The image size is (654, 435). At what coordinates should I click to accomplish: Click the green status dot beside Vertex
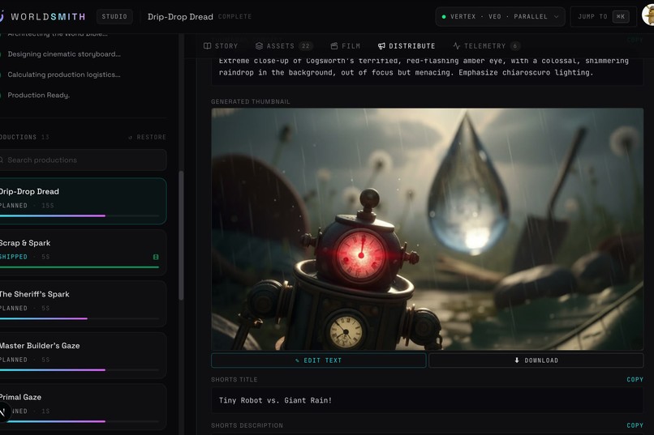(444, 17)
